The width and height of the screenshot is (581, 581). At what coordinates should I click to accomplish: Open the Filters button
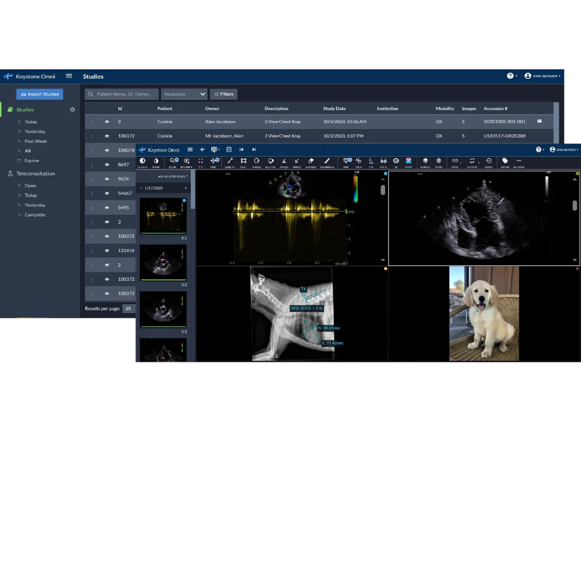click(224, 94)
